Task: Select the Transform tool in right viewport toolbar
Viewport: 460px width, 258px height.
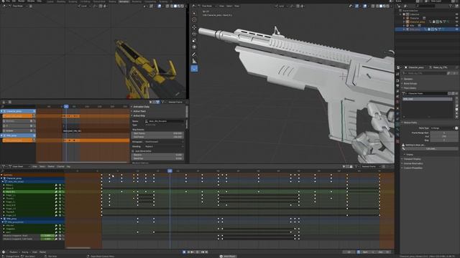Action: pos(194,47)
